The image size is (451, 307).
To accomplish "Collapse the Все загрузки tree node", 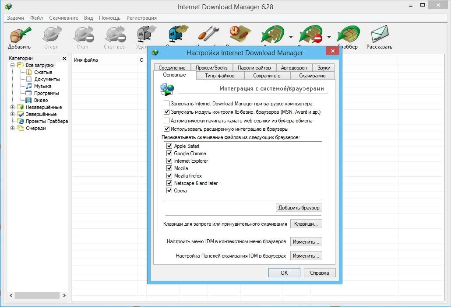I will 13,66.
